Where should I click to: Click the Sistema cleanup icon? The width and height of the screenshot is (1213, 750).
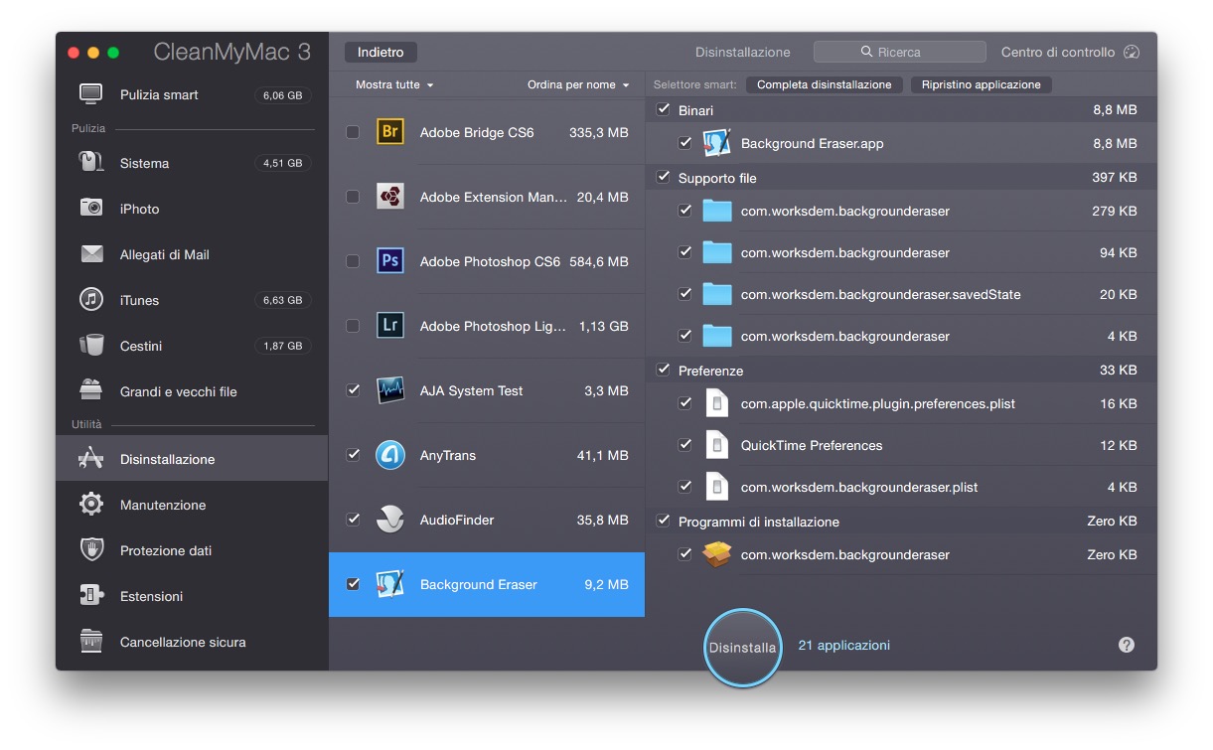click(91, 162)
